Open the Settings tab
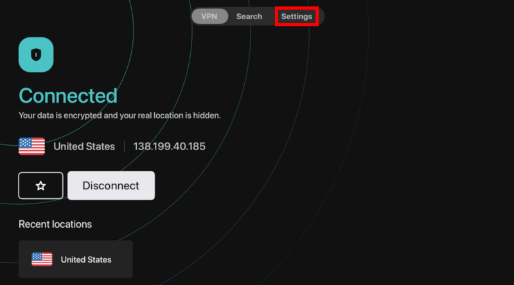The image size is (514, 285). [297, 17]
